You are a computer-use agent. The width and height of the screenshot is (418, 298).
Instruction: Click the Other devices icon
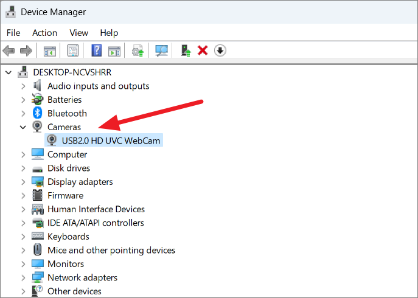37,291
